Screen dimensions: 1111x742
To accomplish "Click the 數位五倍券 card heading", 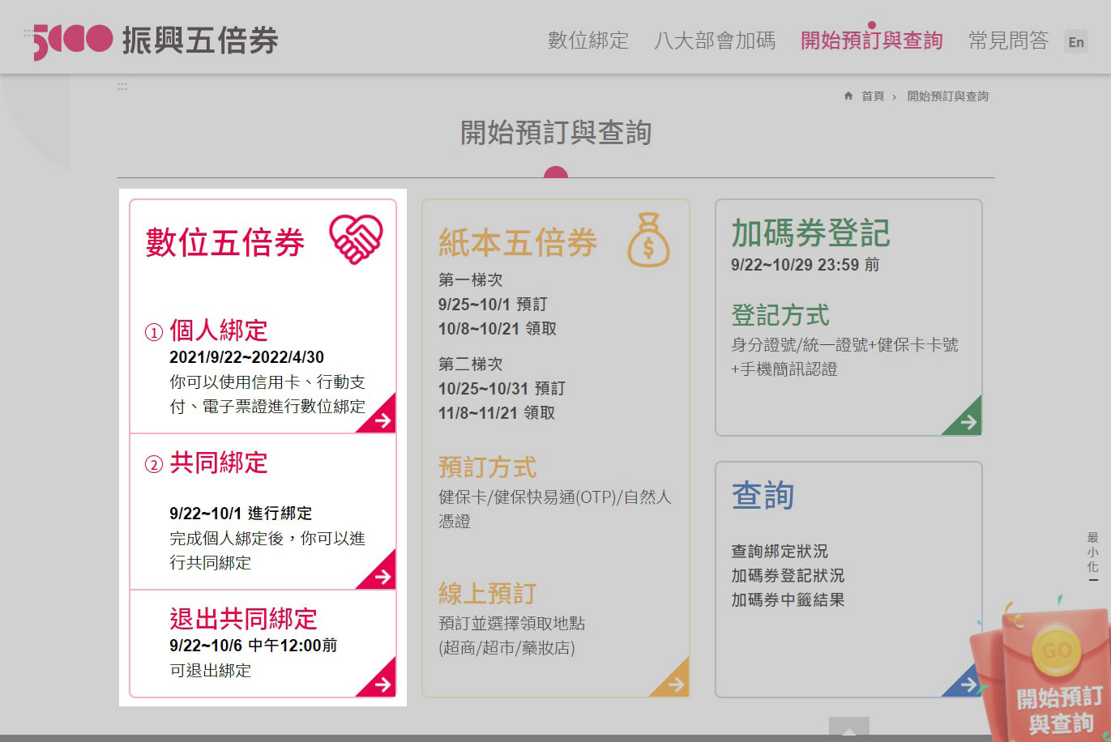I will click(x=225, y=242).
